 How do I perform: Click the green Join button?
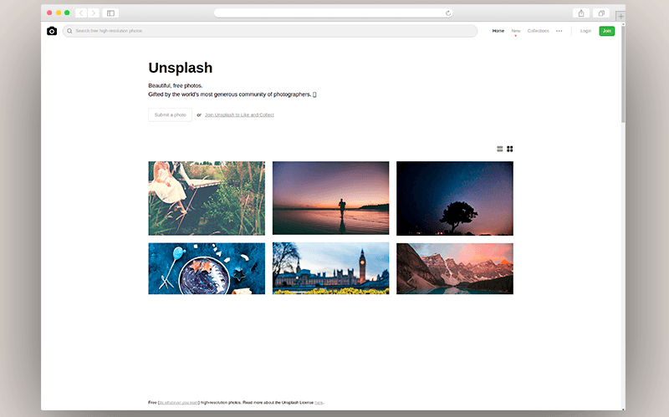point(607,31)
